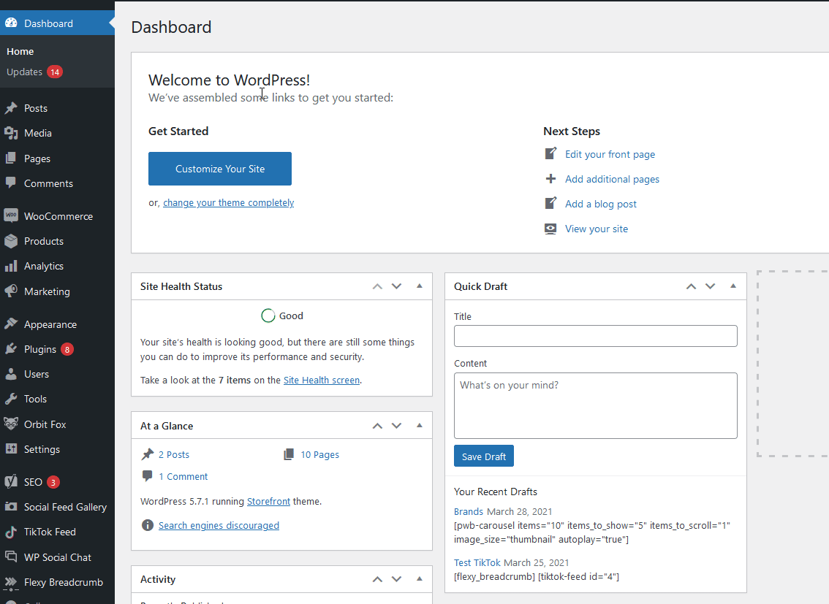Click the Social Feed Gallery camera icon

point(11,507)
